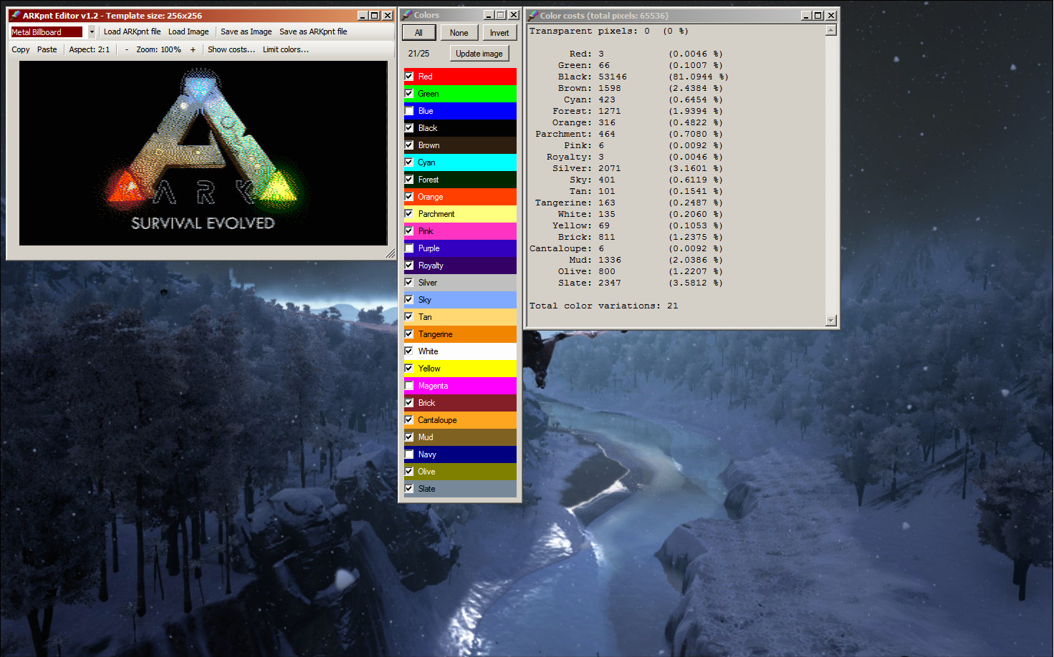Minimize the Colors palette window
Viewport: 1054px width, 657px height.
(x=488, y=15)
